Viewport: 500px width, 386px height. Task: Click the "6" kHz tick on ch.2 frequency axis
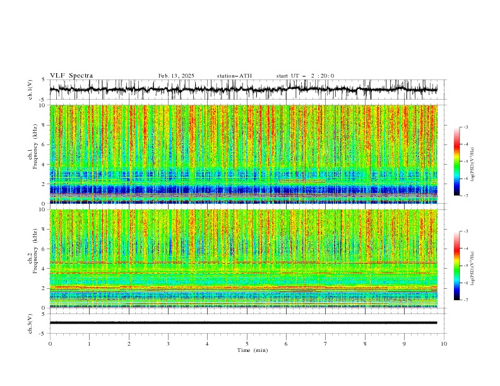pos(44,249)
